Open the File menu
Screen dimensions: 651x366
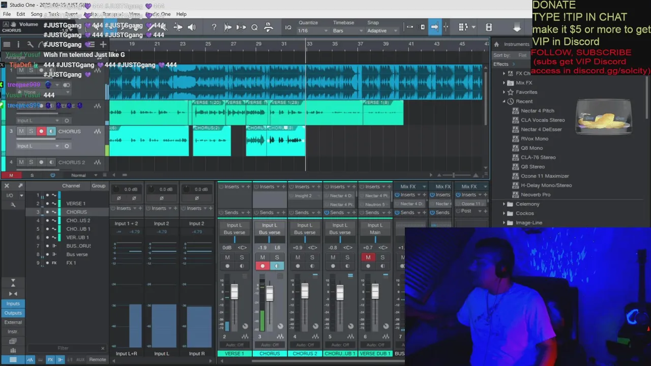[x=7, y=14]
